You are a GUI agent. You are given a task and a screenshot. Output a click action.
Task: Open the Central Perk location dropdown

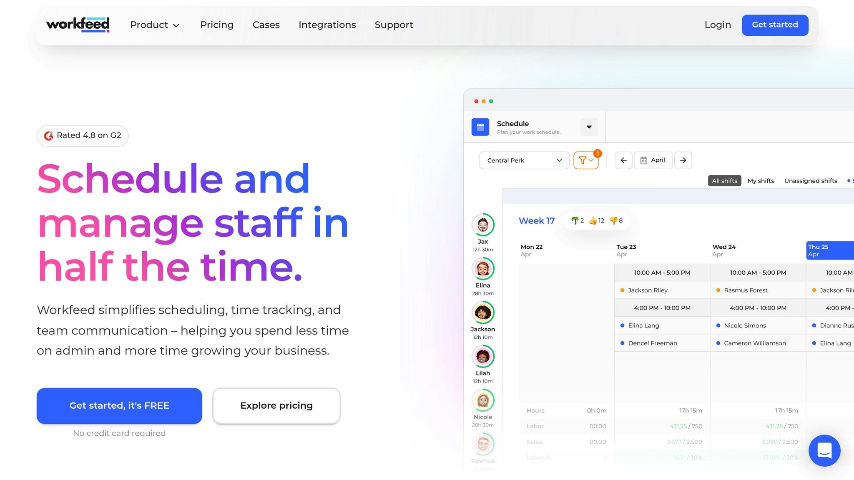pos(524,160)
